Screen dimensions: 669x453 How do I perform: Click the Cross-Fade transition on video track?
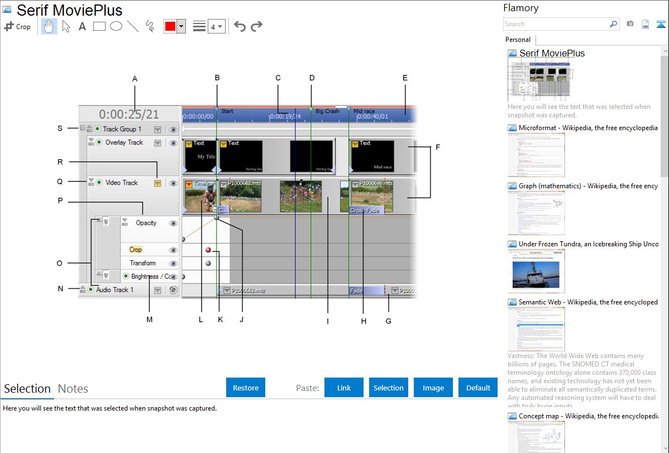pos(366,211)
